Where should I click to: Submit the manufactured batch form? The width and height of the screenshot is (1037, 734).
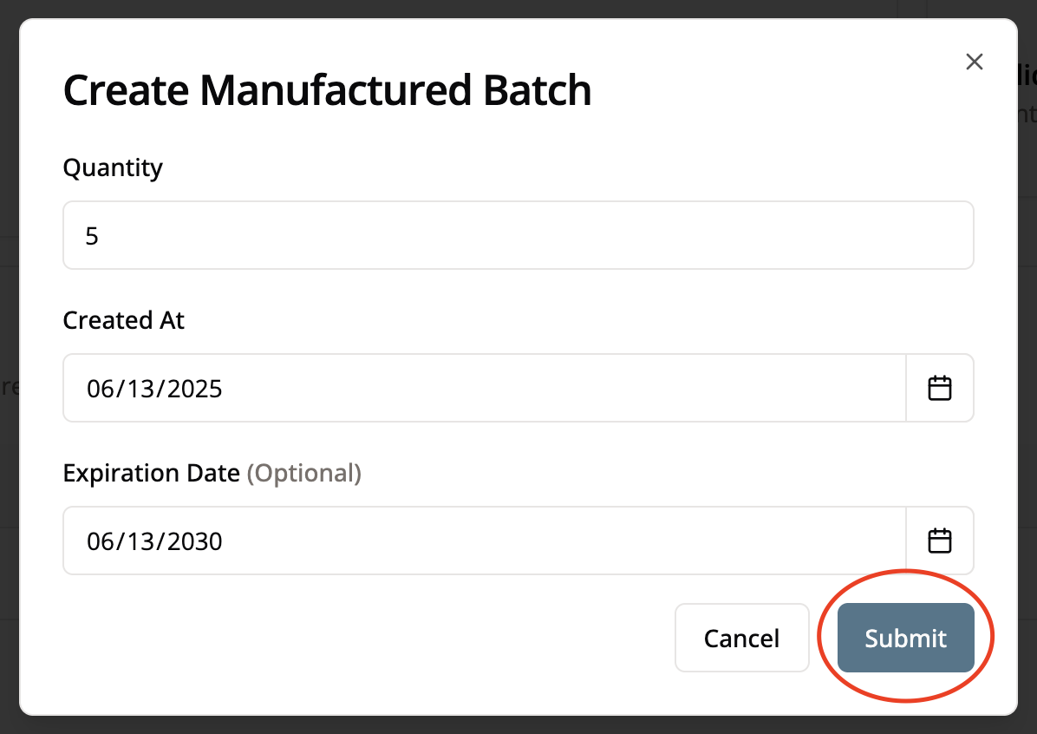(905, 639)
